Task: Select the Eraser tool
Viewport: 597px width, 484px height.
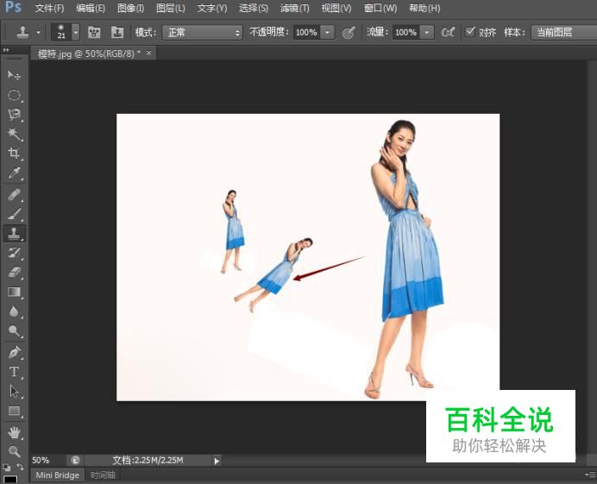Action: pos(14,273)
